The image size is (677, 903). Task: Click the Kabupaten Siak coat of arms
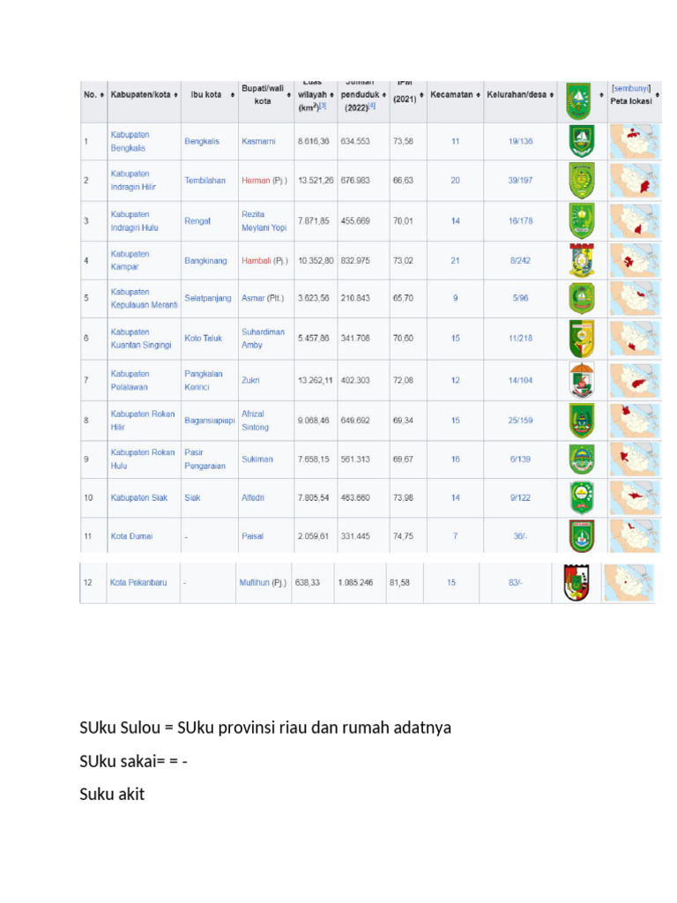[x=581, y=497]
